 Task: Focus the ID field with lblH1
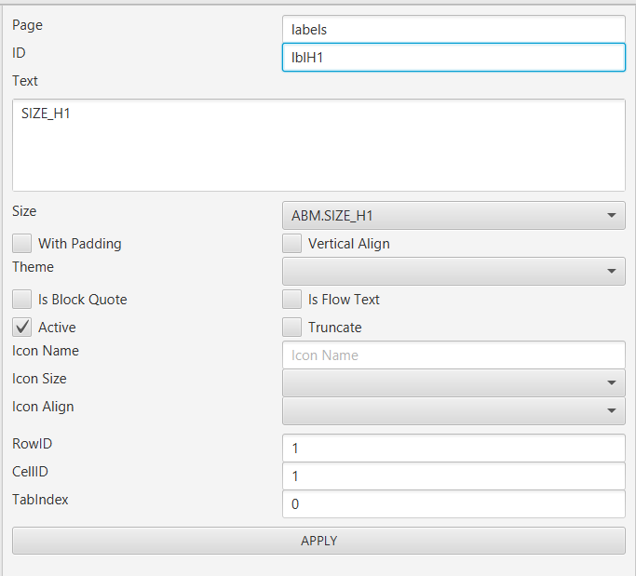(453, 58)
